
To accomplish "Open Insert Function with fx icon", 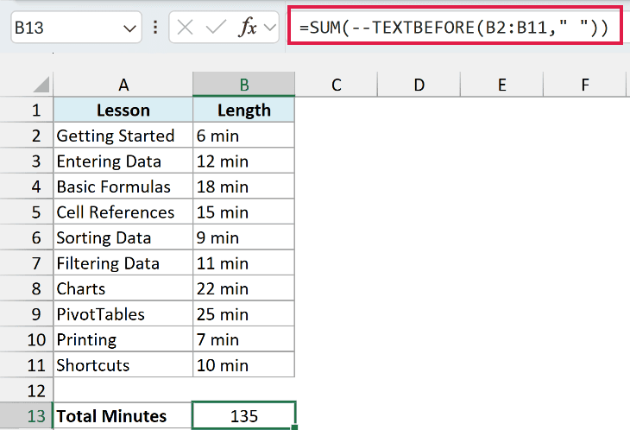I will (248, 28).
